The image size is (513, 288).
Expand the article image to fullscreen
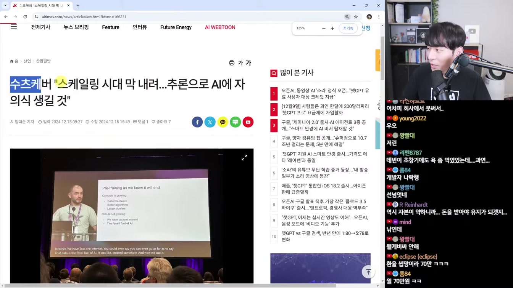click(244, 157)
